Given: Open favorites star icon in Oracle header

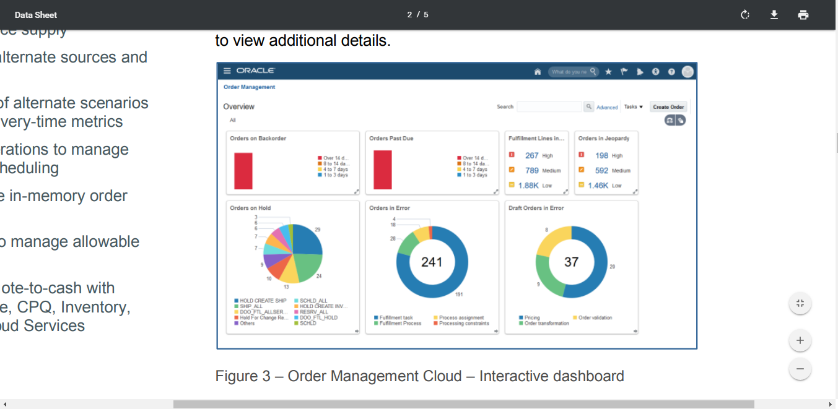Looking at the screenshot, I should 608,72.
